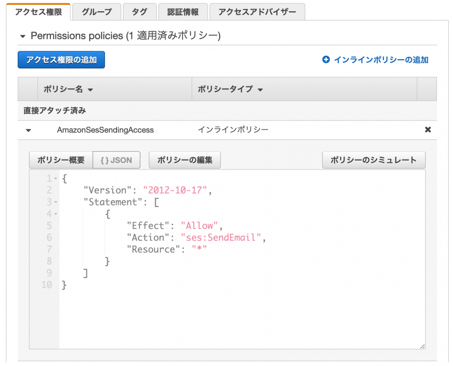Click the "Version" key in JSON
Viewport: 453px width, 366px height.
coord(107,190)
